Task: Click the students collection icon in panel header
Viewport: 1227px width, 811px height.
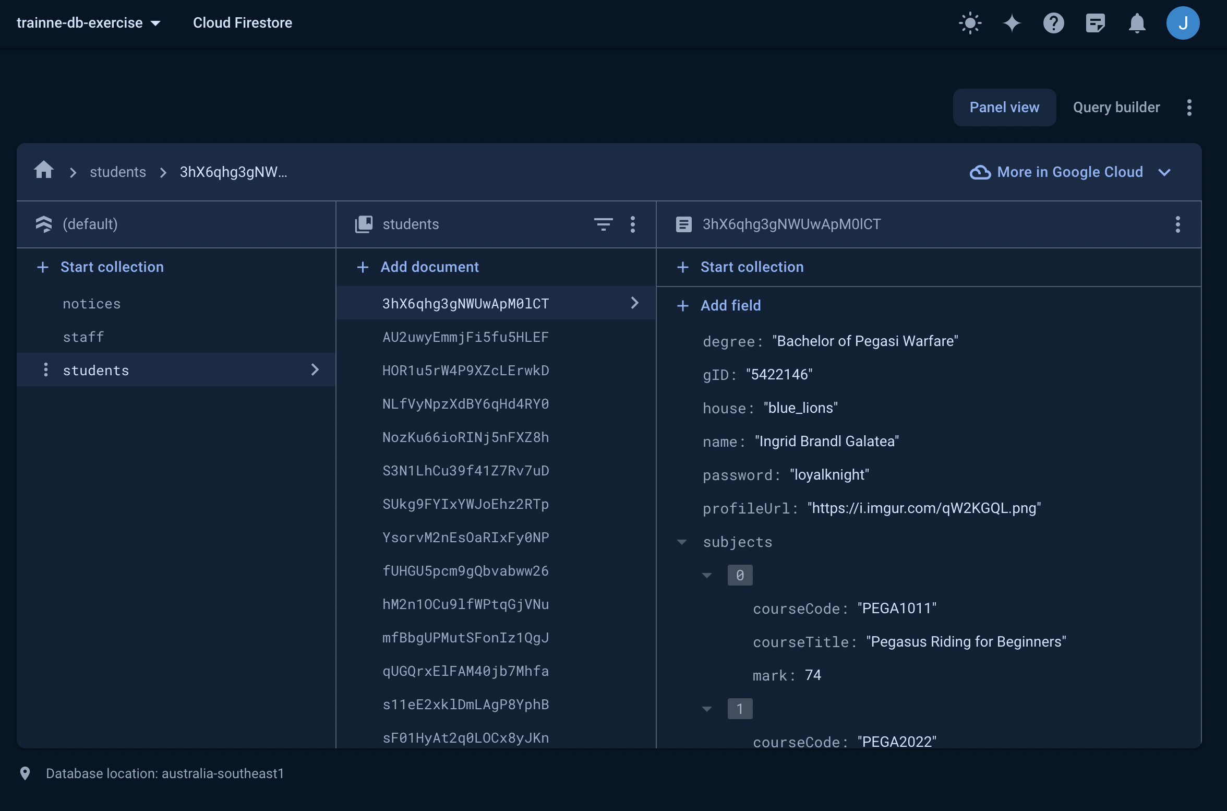Action: coord(364,224)
